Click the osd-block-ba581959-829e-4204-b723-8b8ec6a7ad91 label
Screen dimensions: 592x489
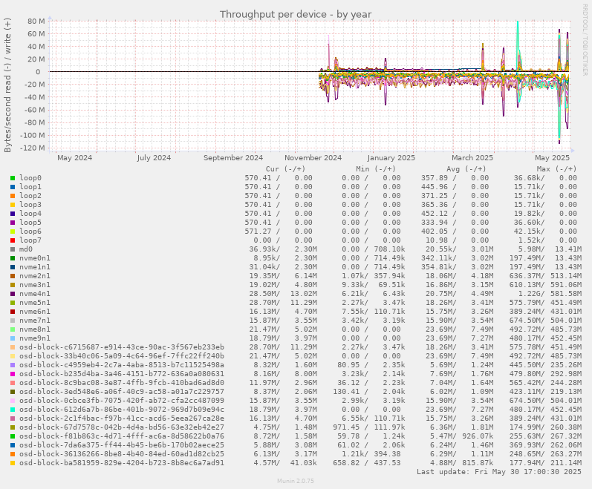coord(122,463)
